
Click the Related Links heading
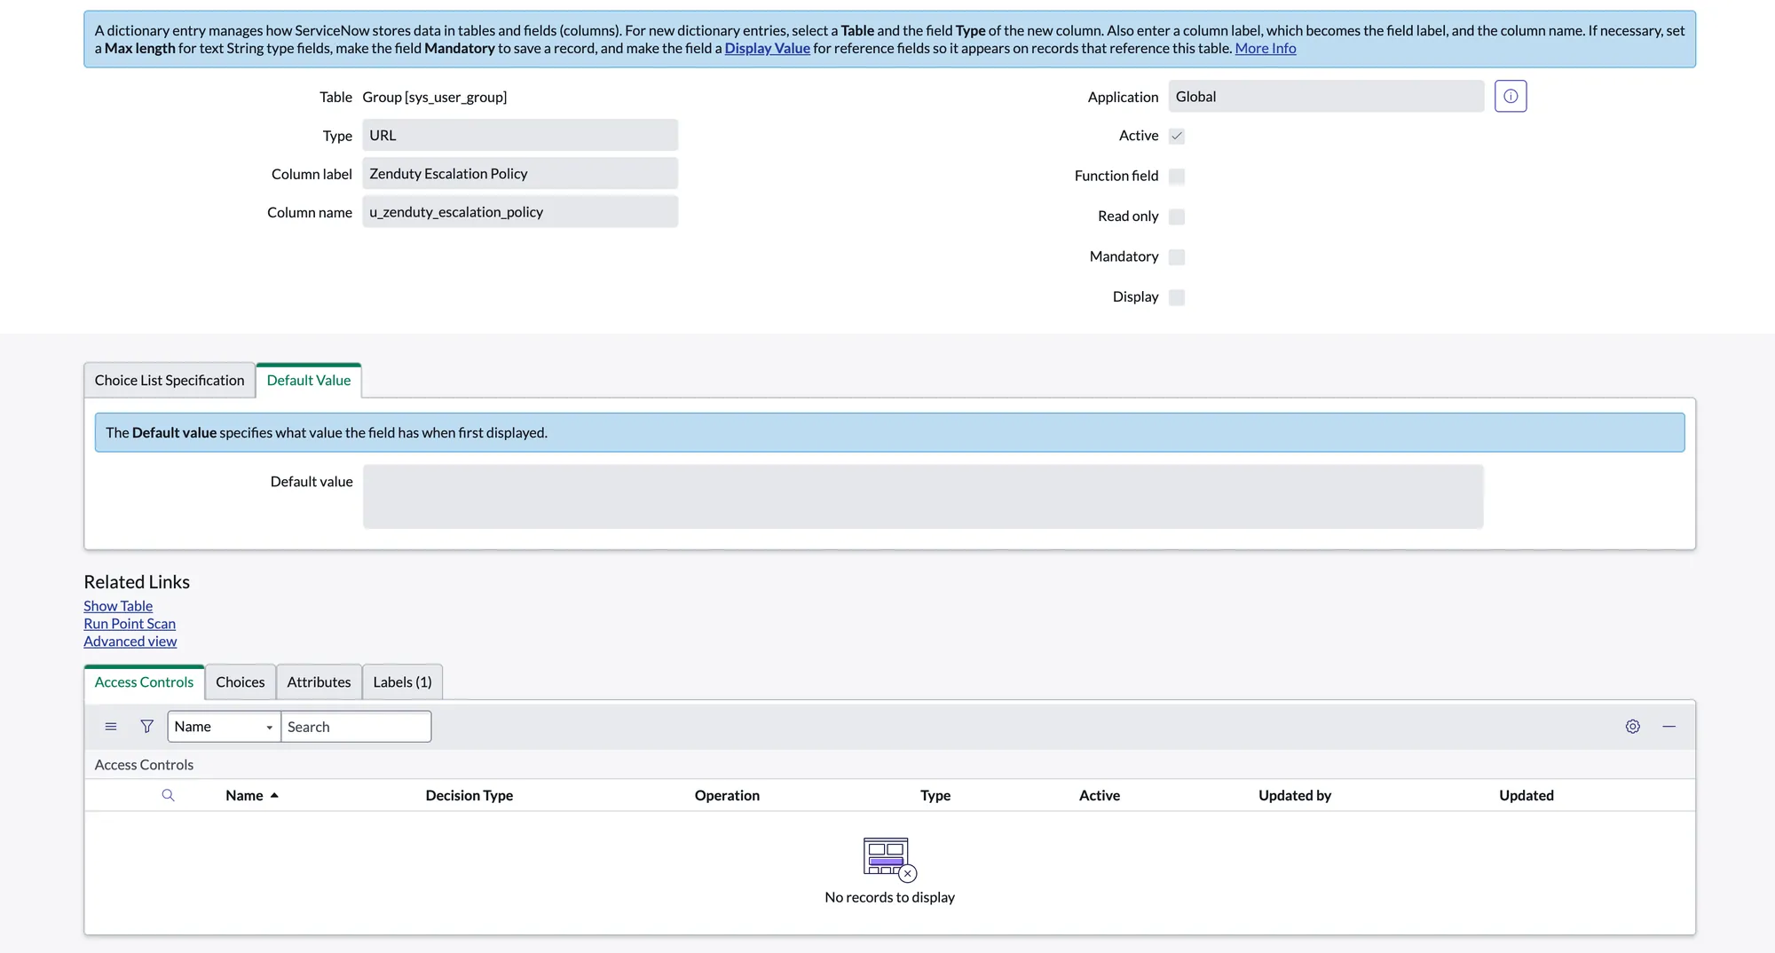tap(137, 582)
